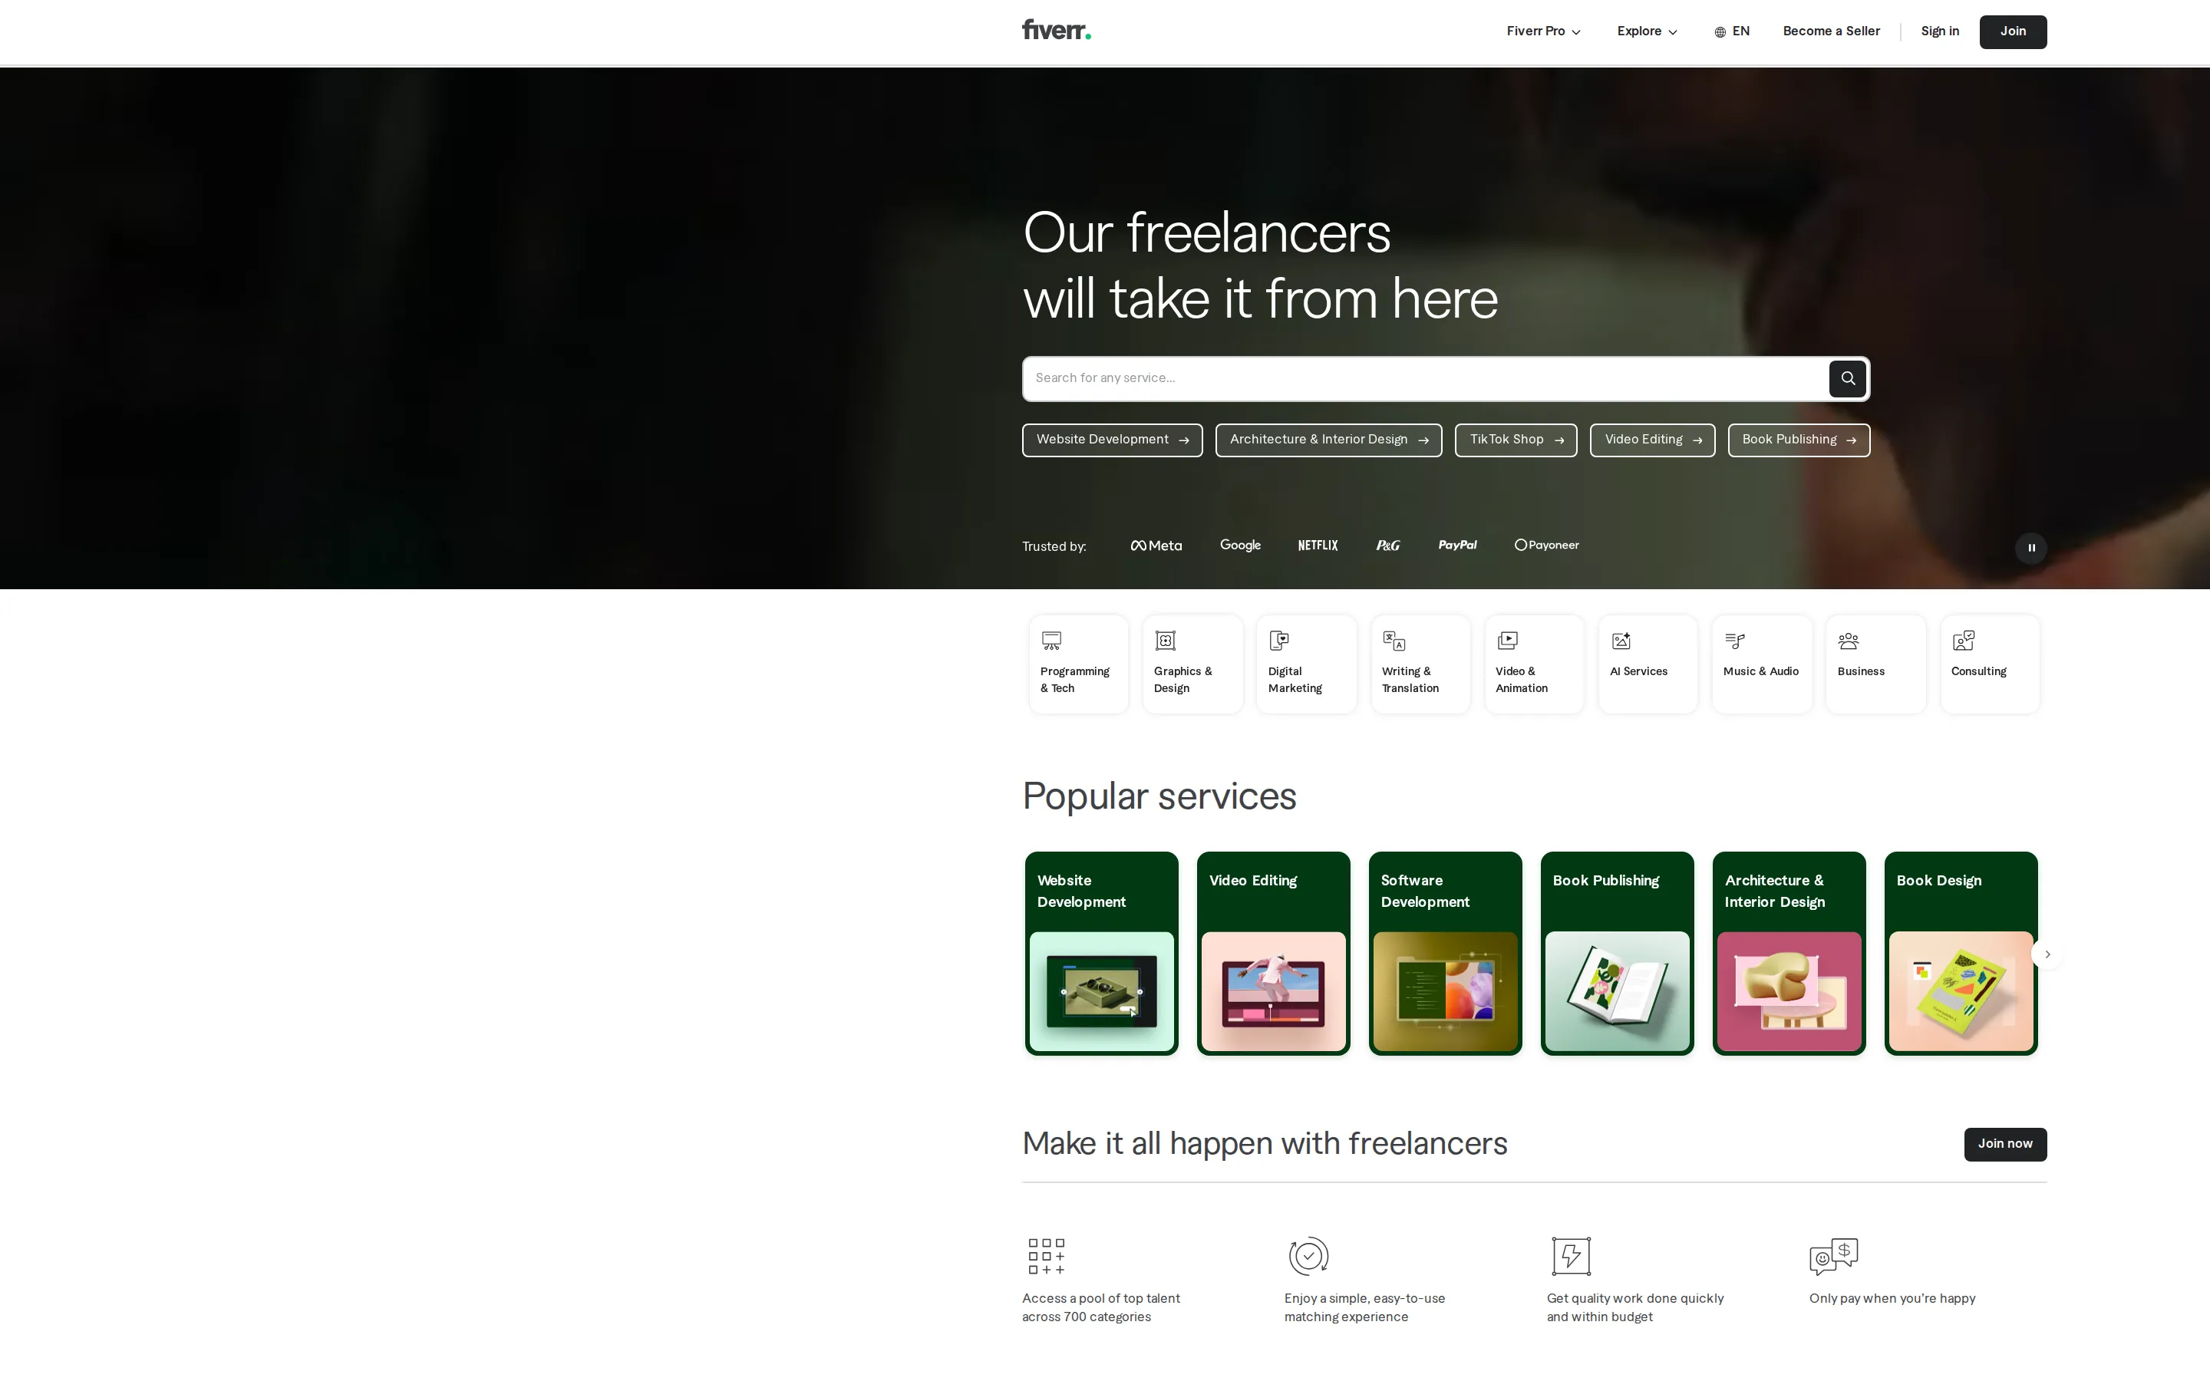Open the Digital Marketing category icon
2210x1381 pixels.
[1279, 641]
